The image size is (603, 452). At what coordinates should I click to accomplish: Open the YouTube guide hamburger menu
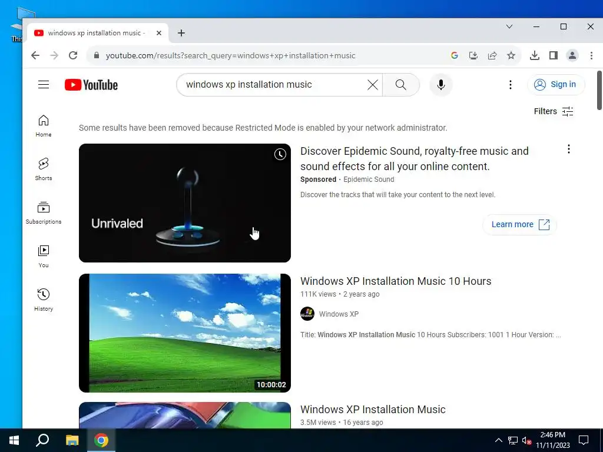coord(44,85)
